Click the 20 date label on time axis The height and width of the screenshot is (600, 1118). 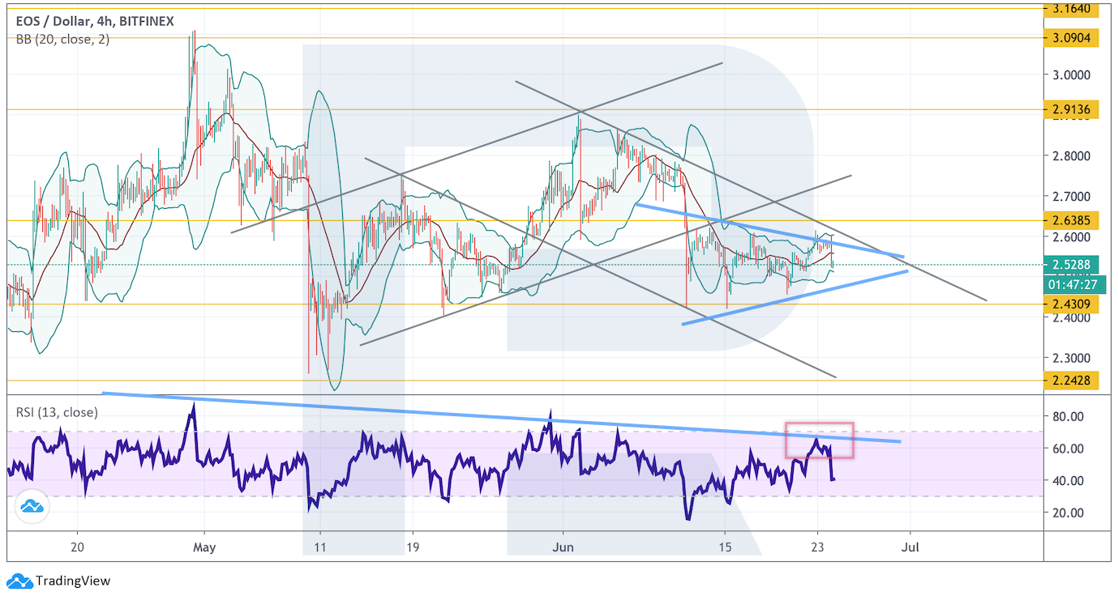point(77,547)
